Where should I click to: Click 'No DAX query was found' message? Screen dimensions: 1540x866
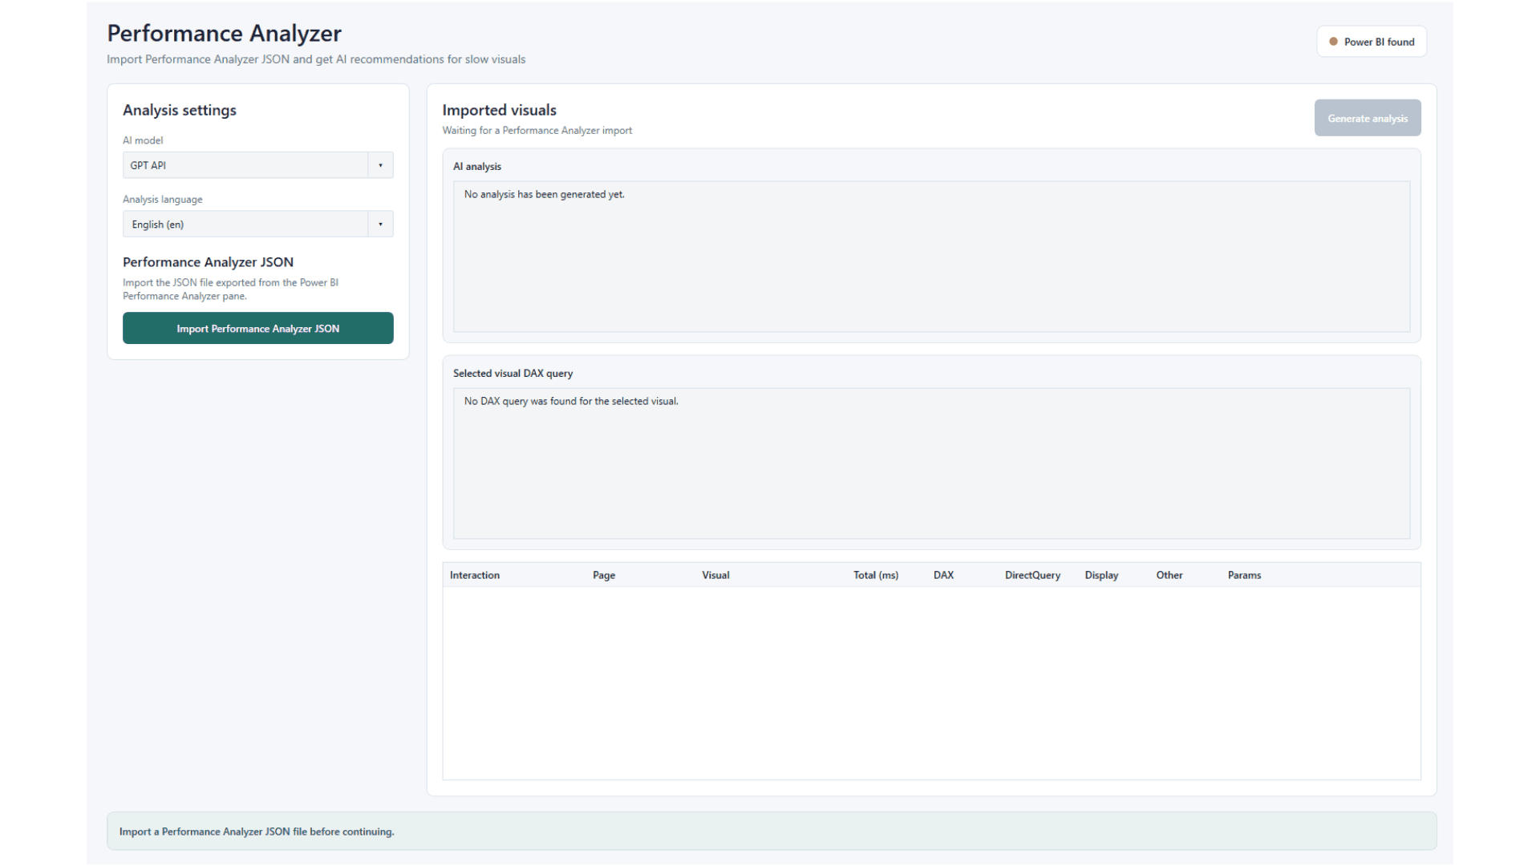(571, 401)
